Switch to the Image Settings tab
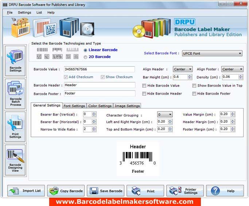Viewport: 249px width, 206px height. tap(127, 106)
